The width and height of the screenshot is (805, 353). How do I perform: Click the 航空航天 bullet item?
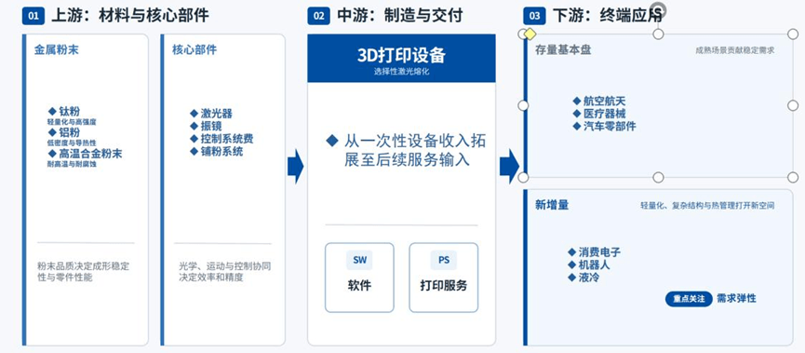pyautogui.click(x=599, y=102)
